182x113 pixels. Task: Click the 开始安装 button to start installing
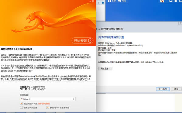[x=83, y=40]
